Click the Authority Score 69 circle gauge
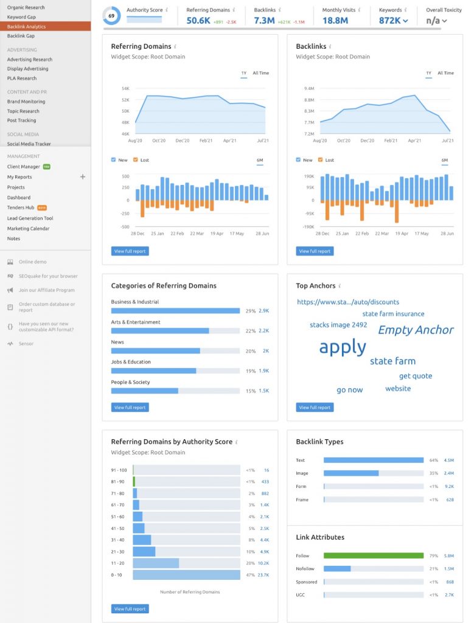The height and width of the screenshot is (623, 474). click(x=111, y=16)
